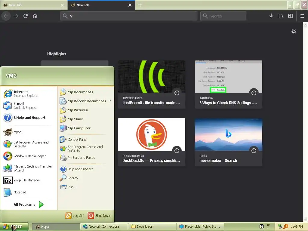This screenshot has width=308, height=231.
Task: Toggle the sidebar view icon
Action: [291, 16]
